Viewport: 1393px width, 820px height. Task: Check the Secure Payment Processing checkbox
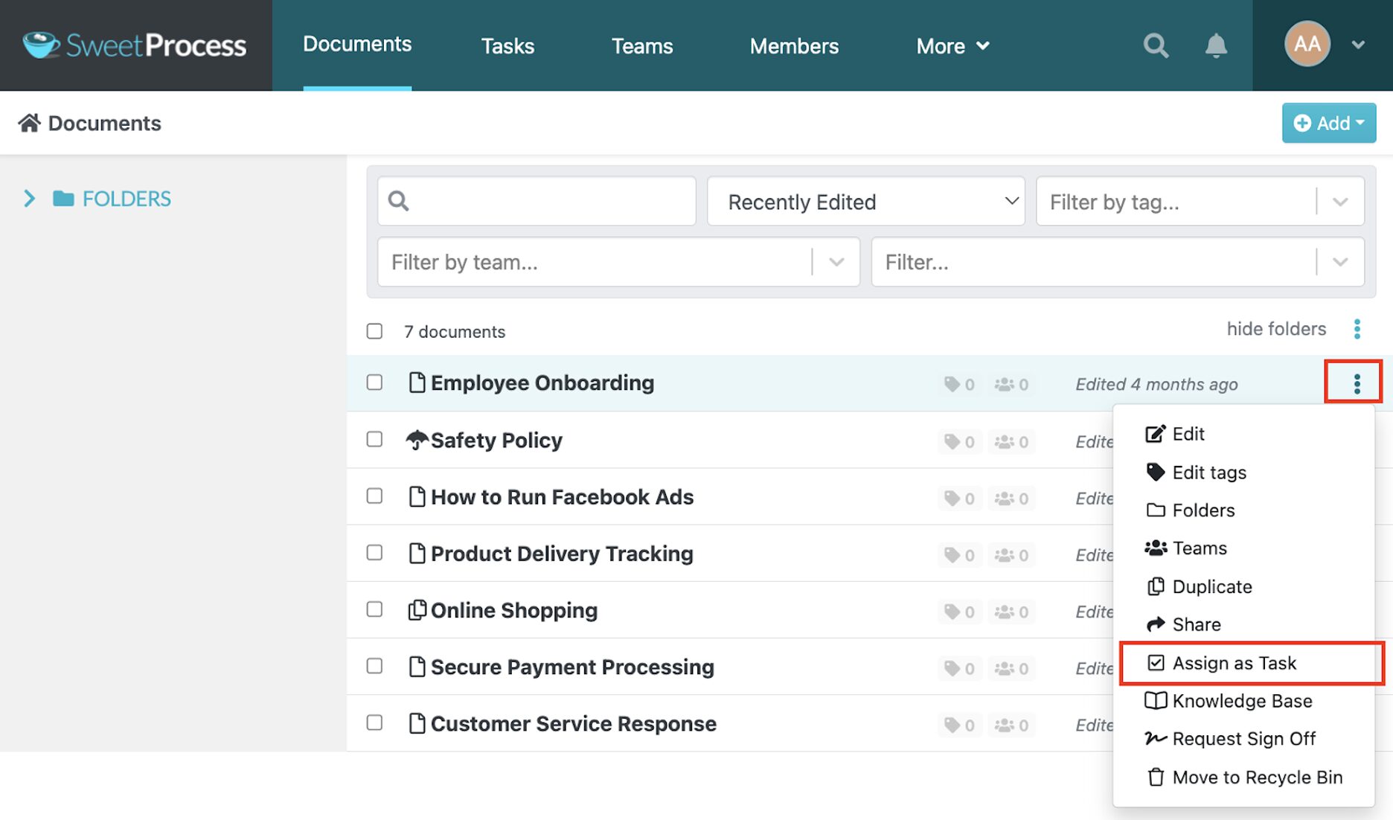pyautogui.click(x=374, y=666)
